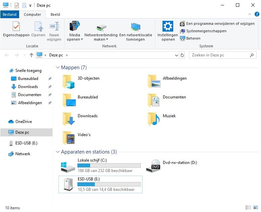Expand chevron after Deze pc in path
Viewport: 261px width, 212px height.
(x=67, y=55)
